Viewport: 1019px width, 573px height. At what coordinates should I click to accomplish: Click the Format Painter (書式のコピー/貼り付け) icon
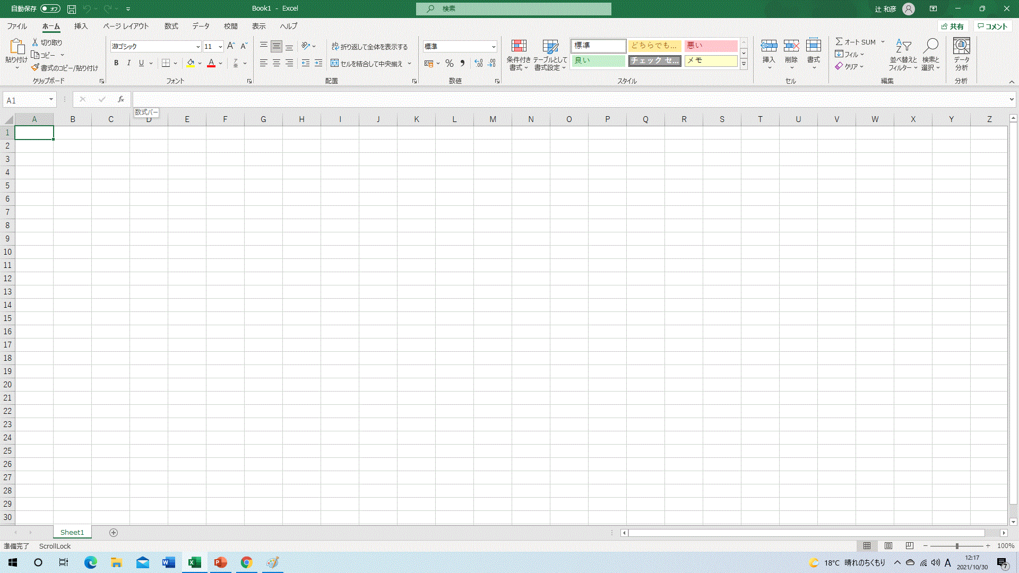click(35, 67)
